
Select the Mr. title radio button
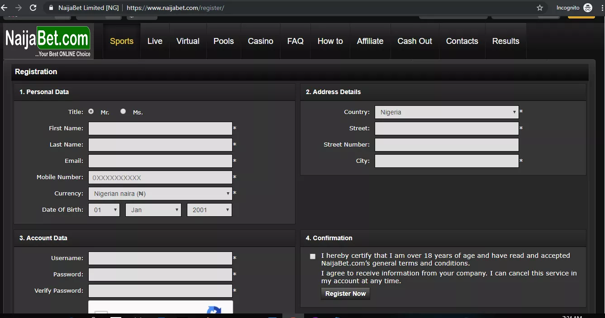(x=91, y=111)
